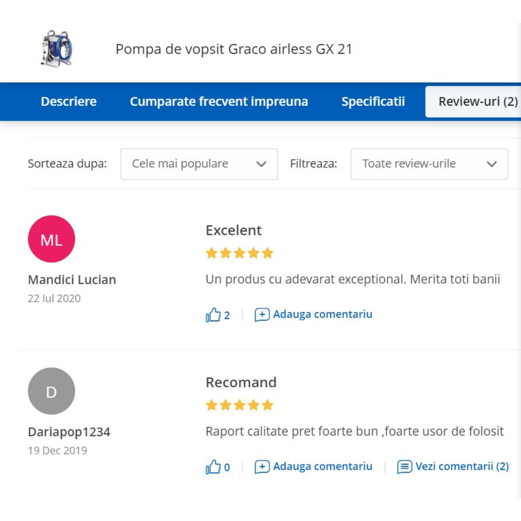The image size is (521, 521).
Task: Click add comment icon under Recomand review
Action: 262,467
